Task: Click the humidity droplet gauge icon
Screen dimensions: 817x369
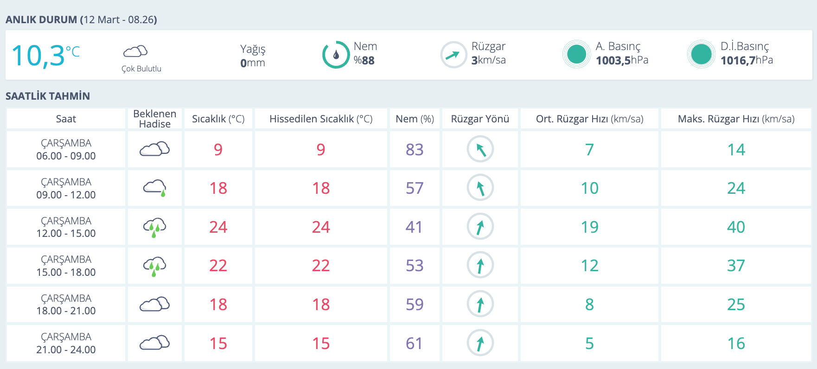Action: 336,55
